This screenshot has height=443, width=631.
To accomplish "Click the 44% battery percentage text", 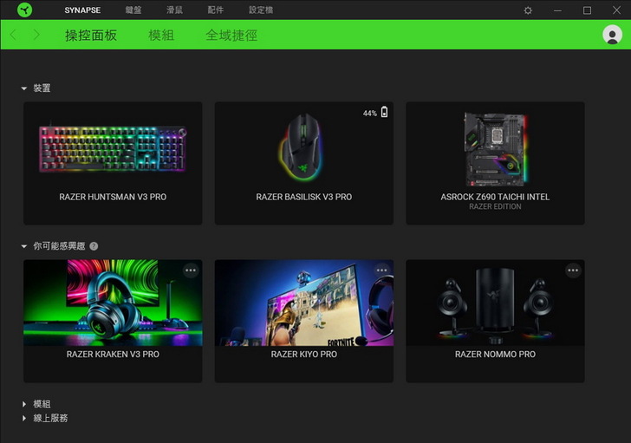I will 370,114.
